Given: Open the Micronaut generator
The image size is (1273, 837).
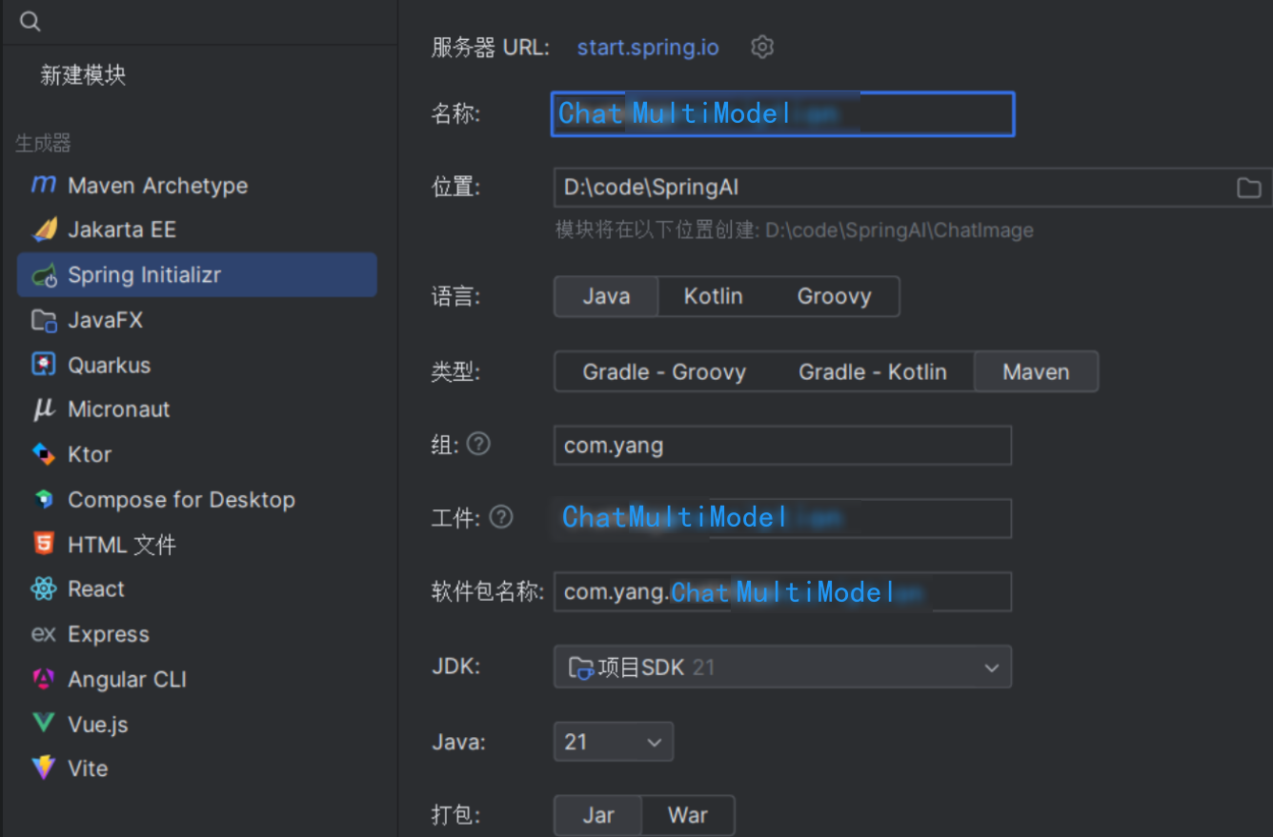Looking at the screenshot, I should click(197, 409).
